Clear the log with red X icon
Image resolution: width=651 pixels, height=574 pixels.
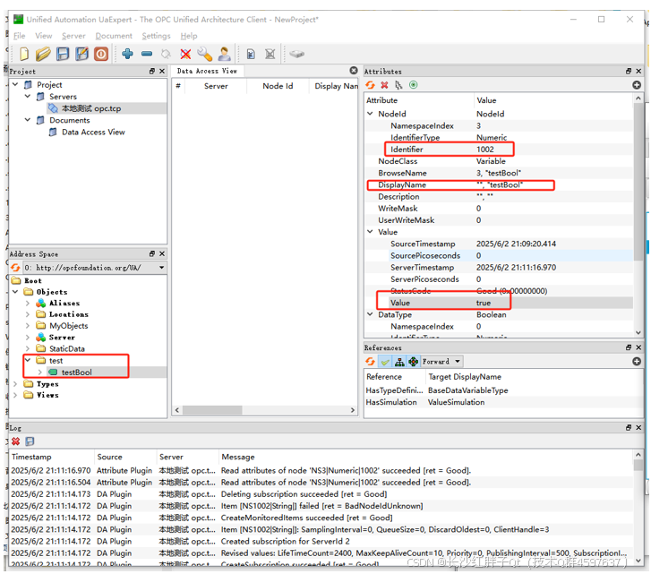point(16,441)
